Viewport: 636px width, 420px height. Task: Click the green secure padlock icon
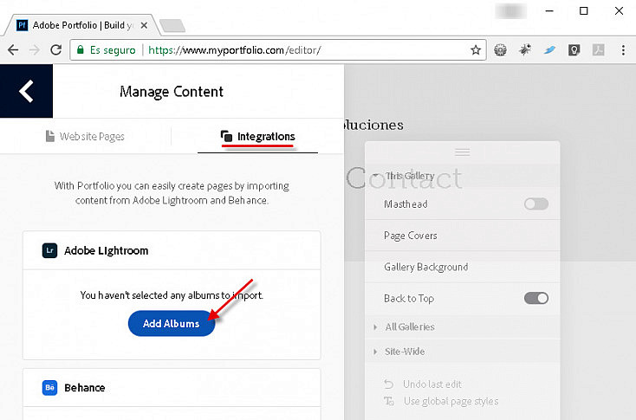coord(81,50)
